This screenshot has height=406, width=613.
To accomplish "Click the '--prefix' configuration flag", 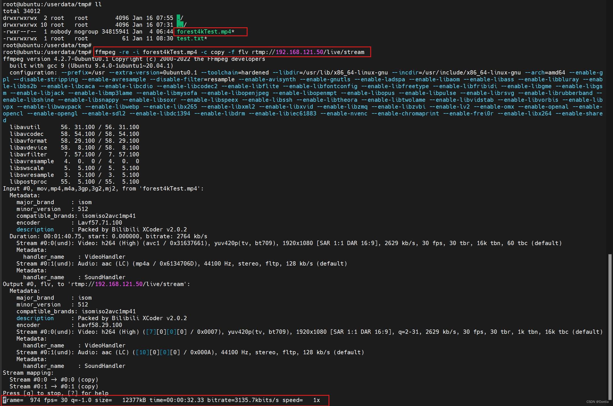I will click(74, 72).
